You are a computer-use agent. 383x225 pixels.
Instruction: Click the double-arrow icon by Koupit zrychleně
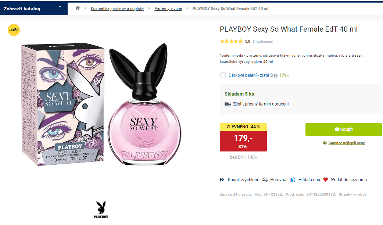point(222,179)
